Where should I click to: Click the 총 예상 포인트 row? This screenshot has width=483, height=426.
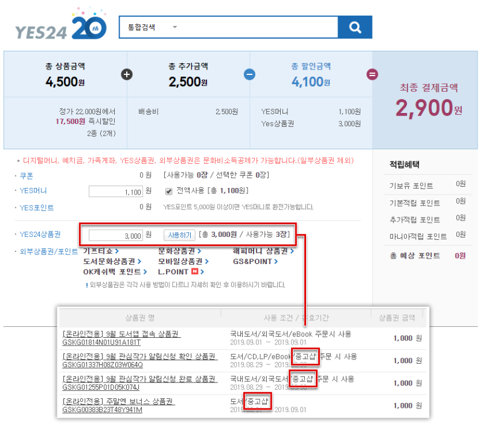(427, 256)
